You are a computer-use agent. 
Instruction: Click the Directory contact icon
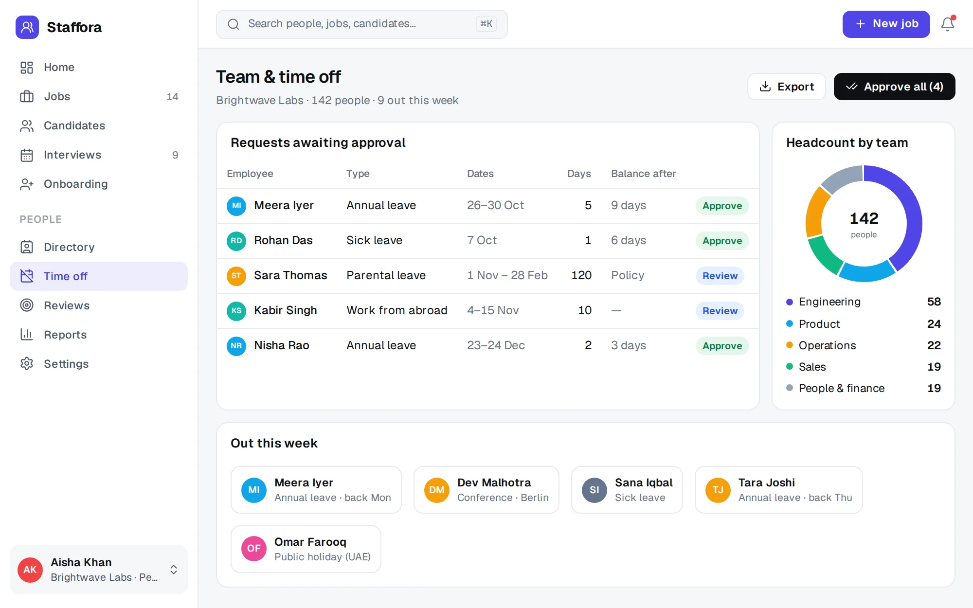pos(27,247)
